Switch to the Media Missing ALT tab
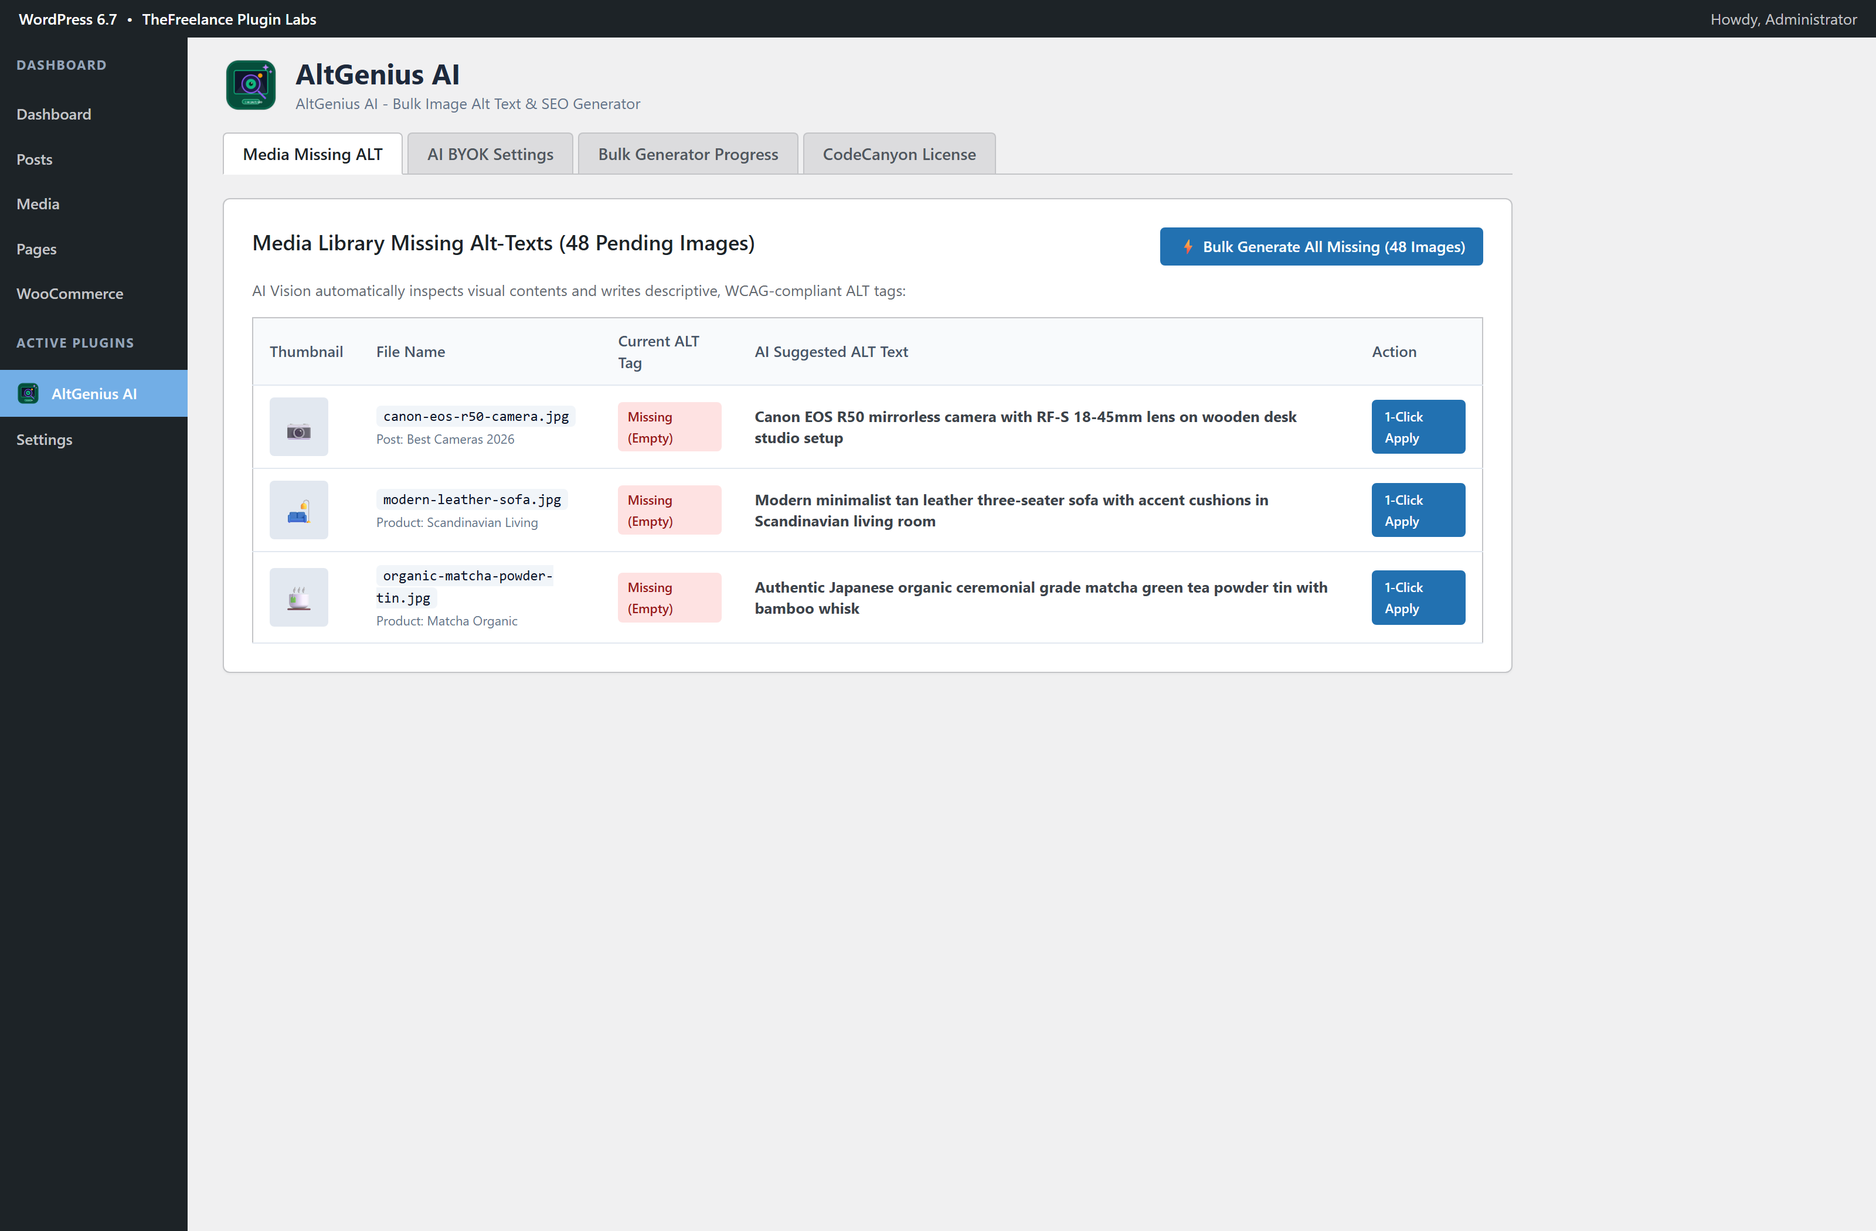Viewport: 1876px width, 1231px height. coord(313,154)
